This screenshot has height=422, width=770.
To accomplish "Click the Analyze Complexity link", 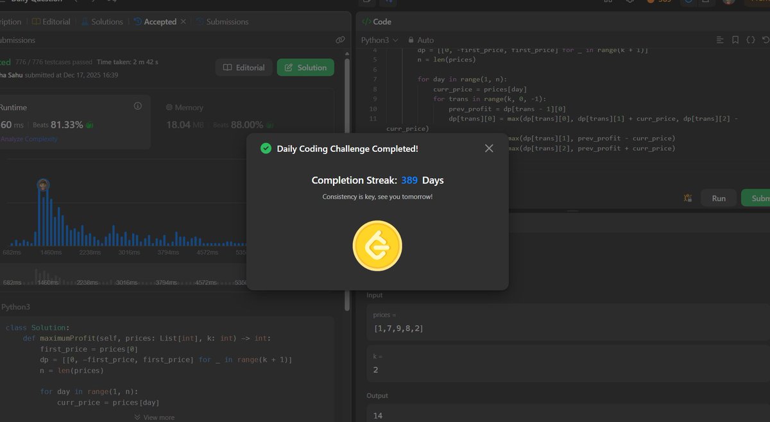I will (x=28, y=139).
